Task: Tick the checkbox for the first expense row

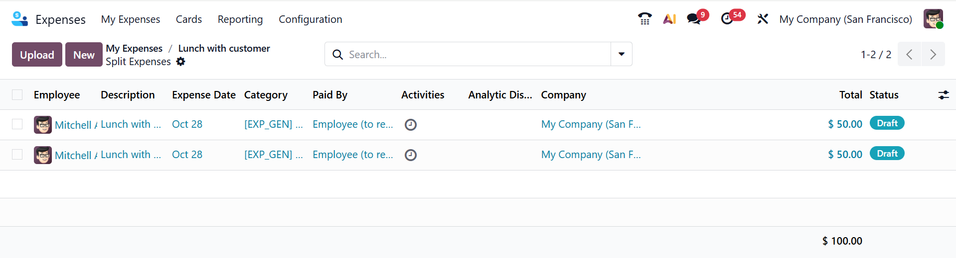Action: (x=17, y=124)
